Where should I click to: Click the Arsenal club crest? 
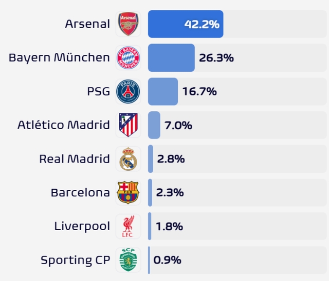128,24
